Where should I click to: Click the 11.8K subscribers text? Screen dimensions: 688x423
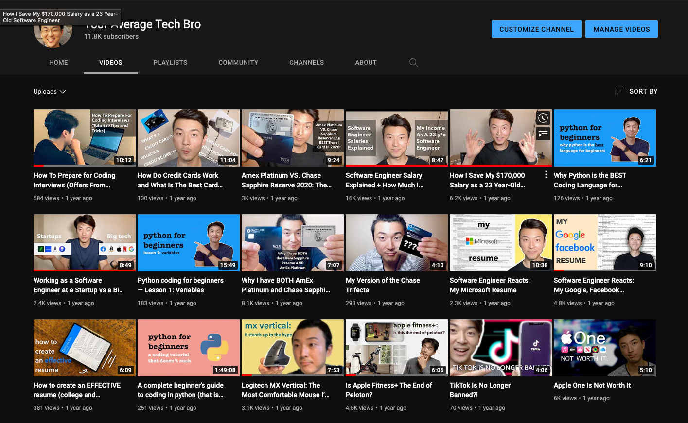pyautogui.click(x=111, y=36)
